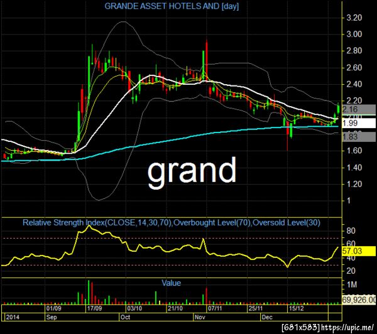377x334 pixels.
Task: Click the 69,926.00 volume value label
Action: 359,299
